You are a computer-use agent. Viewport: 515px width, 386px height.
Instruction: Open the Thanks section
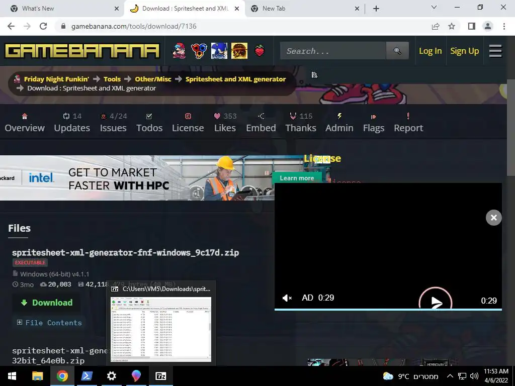click(301, 123)
